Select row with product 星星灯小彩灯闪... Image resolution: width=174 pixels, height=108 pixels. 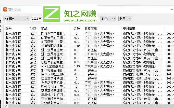pyautogui.click(x=89, y=95)
